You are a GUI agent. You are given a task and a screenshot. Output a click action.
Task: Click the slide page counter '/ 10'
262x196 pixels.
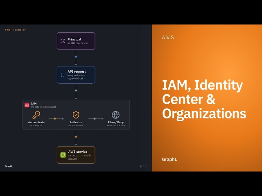pyautogui.click(x=143, y=166)
